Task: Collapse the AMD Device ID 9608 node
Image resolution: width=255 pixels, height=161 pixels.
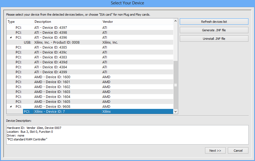Action: tap(11, 107)
